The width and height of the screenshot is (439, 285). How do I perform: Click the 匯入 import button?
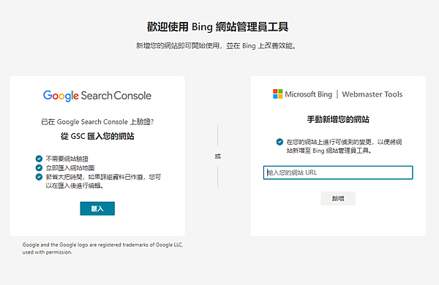[97, 208]
